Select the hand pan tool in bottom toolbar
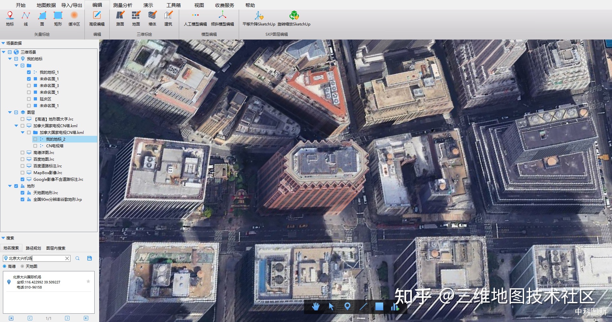 [316, 307]
